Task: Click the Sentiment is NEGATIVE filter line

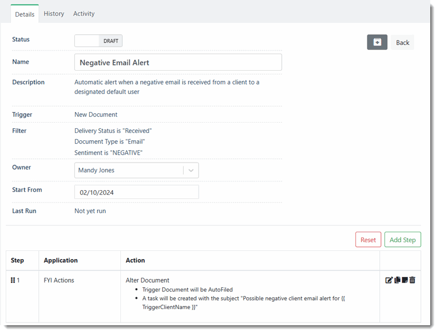Action: click(108, 153)
